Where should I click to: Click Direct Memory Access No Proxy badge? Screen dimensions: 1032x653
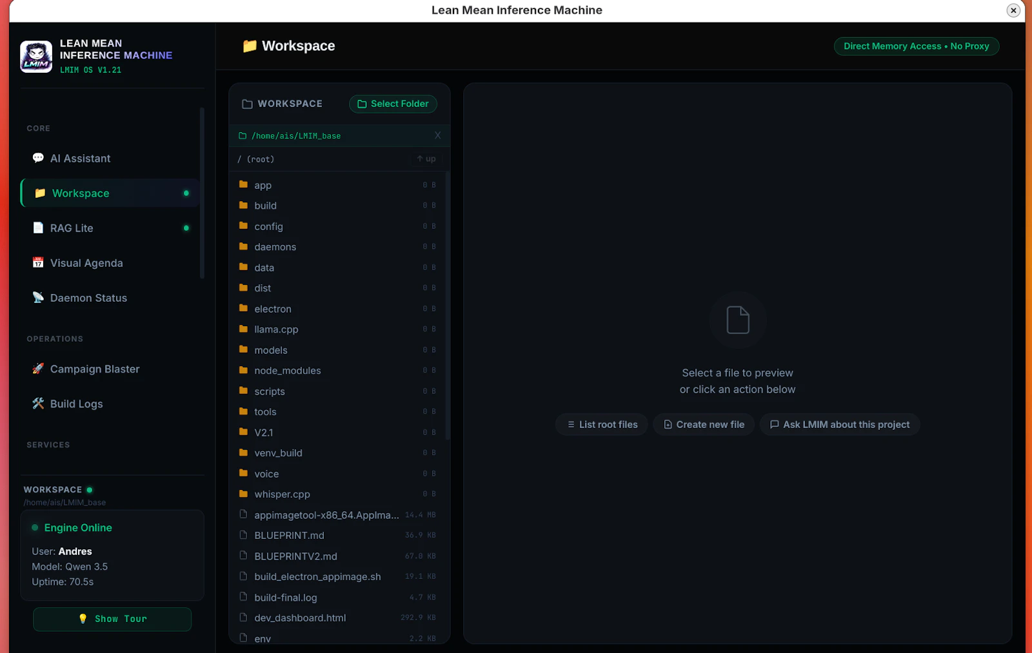pos(917,46)
